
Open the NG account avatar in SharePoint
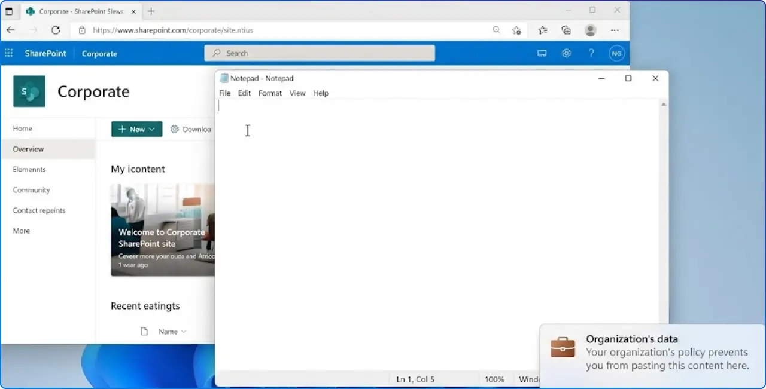click(616, 53)
